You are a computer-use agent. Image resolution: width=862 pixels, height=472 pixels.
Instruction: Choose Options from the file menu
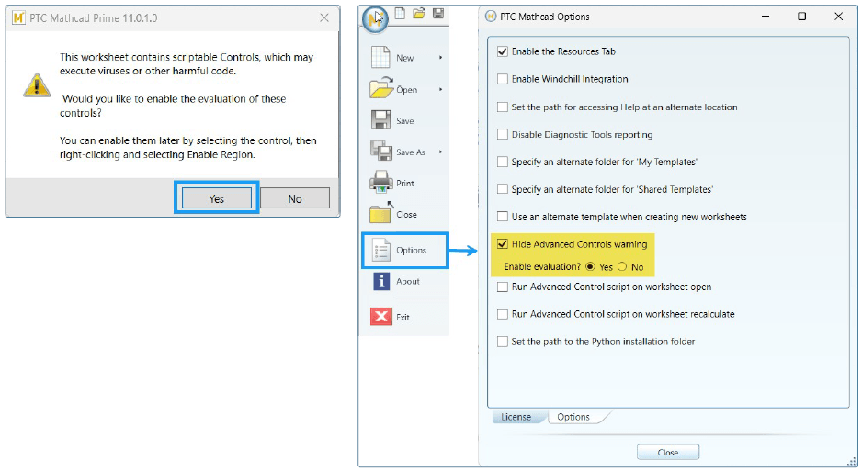pyautogui.click(x=411, y=250)
